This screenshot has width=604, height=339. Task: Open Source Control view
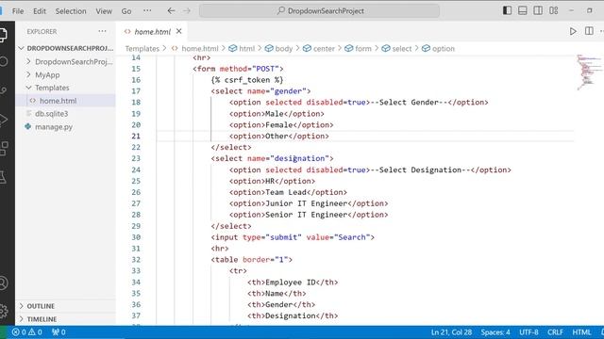3,90
